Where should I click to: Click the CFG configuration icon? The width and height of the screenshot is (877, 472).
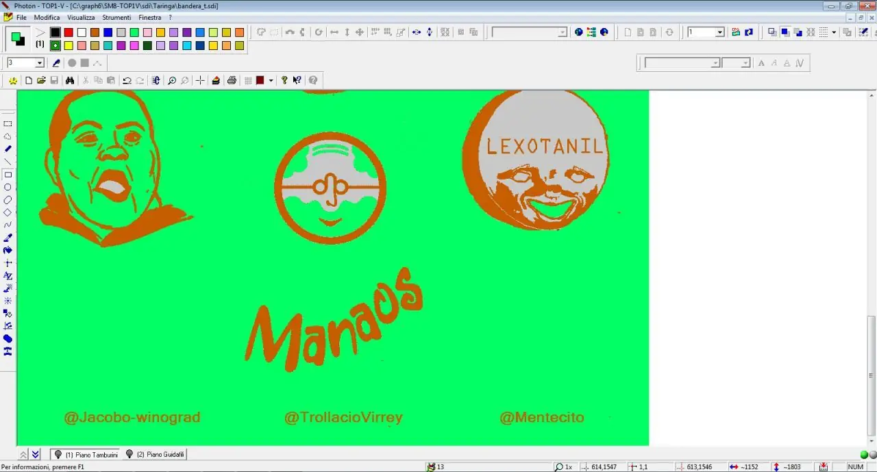(736, 32)
